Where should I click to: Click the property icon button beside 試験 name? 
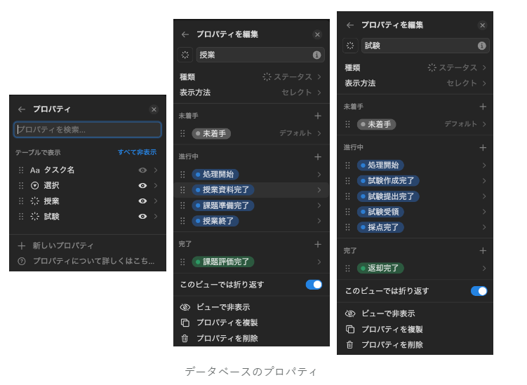[x=350, y=46]
